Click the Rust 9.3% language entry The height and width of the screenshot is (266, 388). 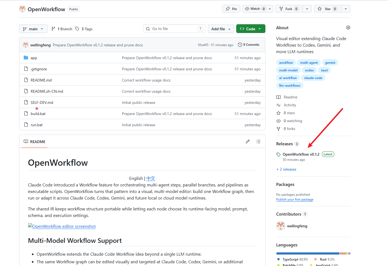[x=325, y=259]
